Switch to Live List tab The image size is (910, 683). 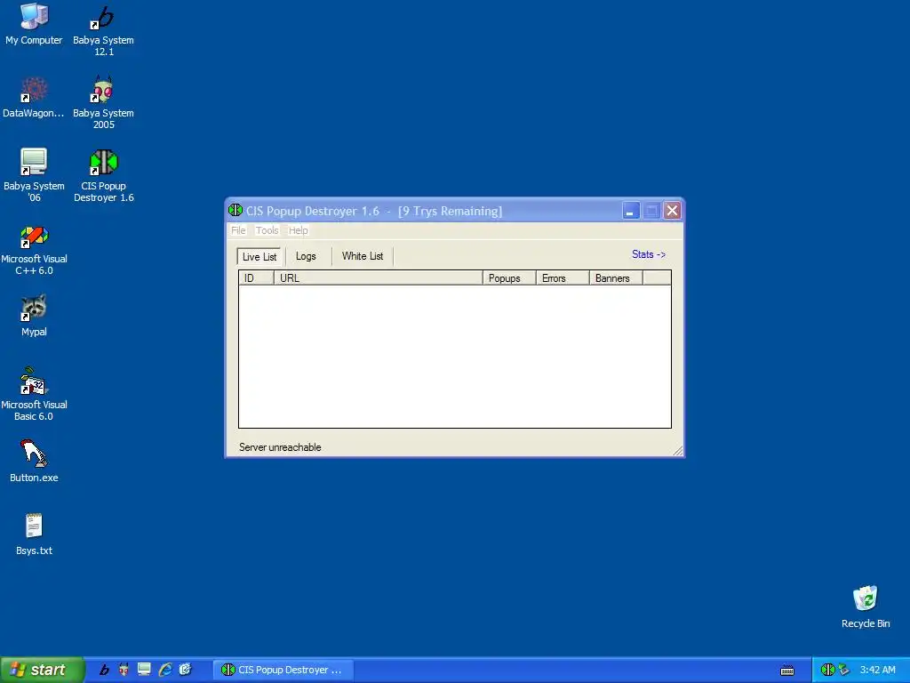click(259, 257)
